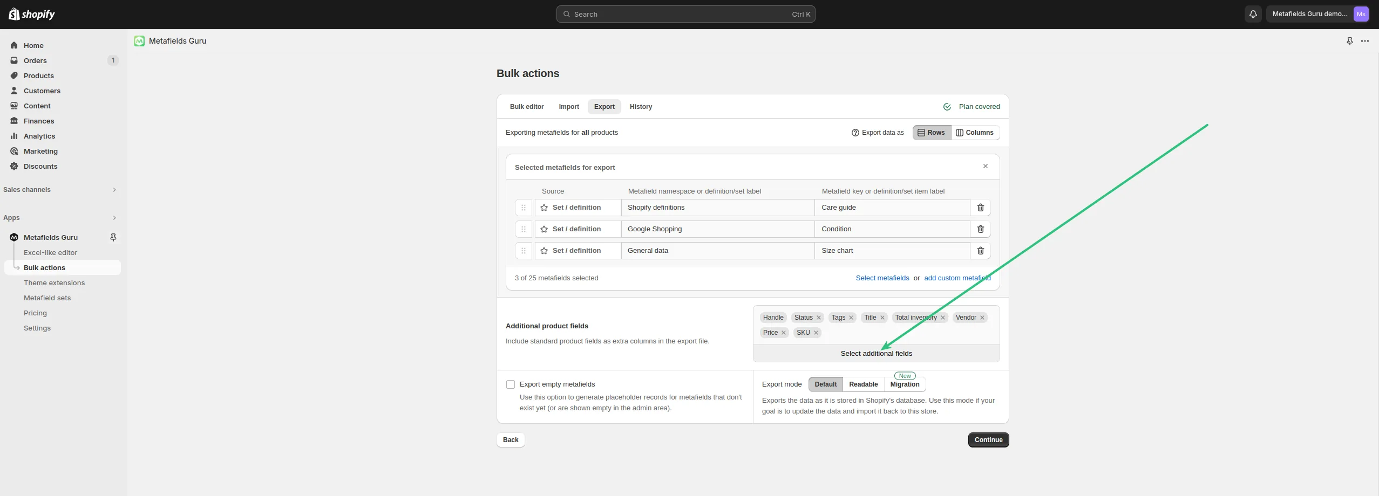Viewport: 1379px width, 496px height.
Task: Choose Migration export mode
Action: coord(905,384)
